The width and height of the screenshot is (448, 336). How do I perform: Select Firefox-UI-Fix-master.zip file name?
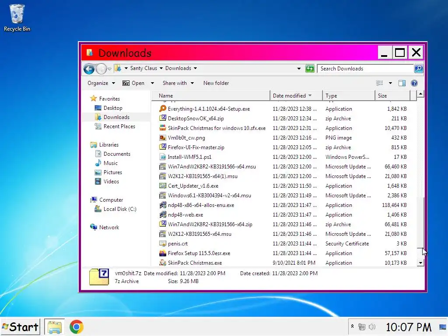point(196,147)
